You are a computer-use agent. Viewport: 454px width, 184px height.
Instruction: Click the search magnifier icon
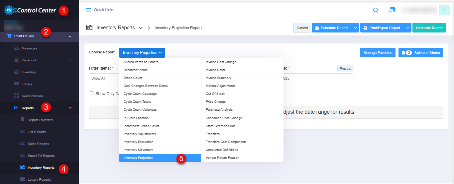(376, 10)
